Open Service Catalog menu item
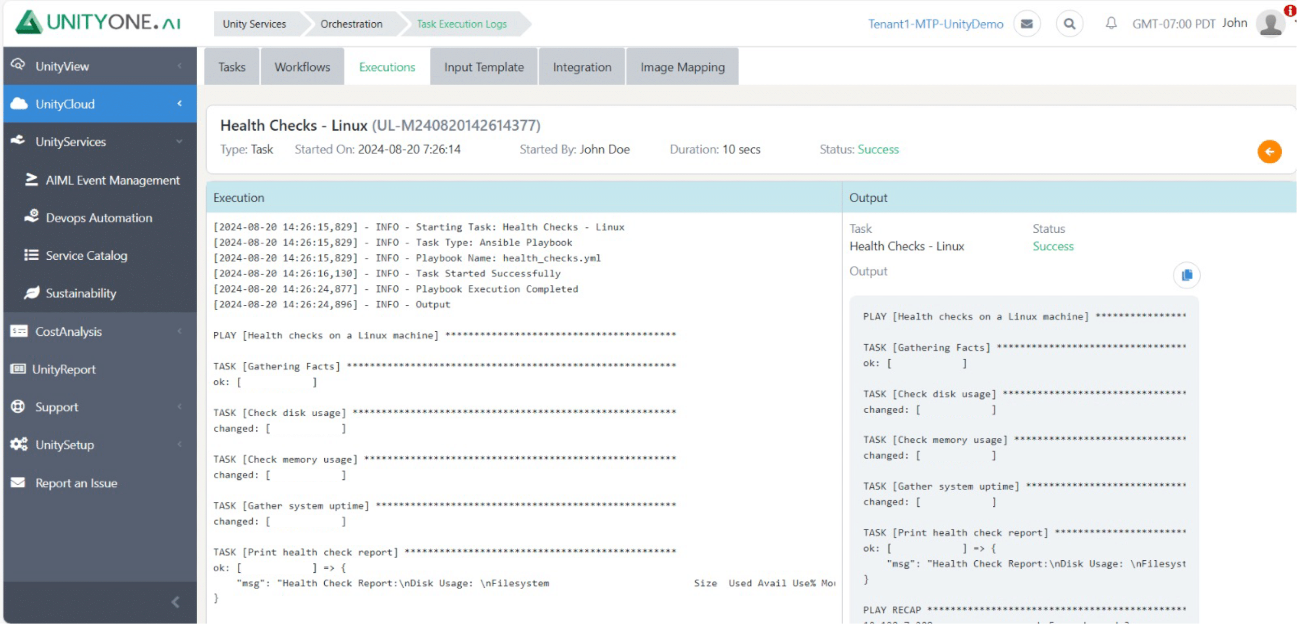 coord(100,256)
